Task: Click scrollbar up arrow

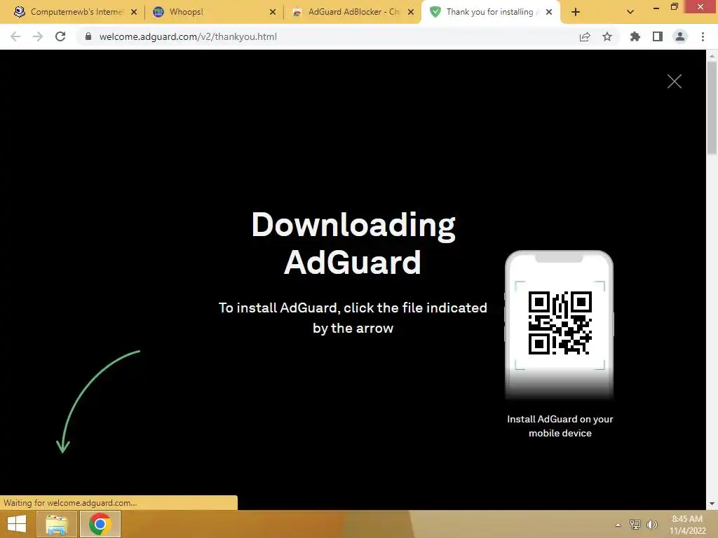Action: 712,55
